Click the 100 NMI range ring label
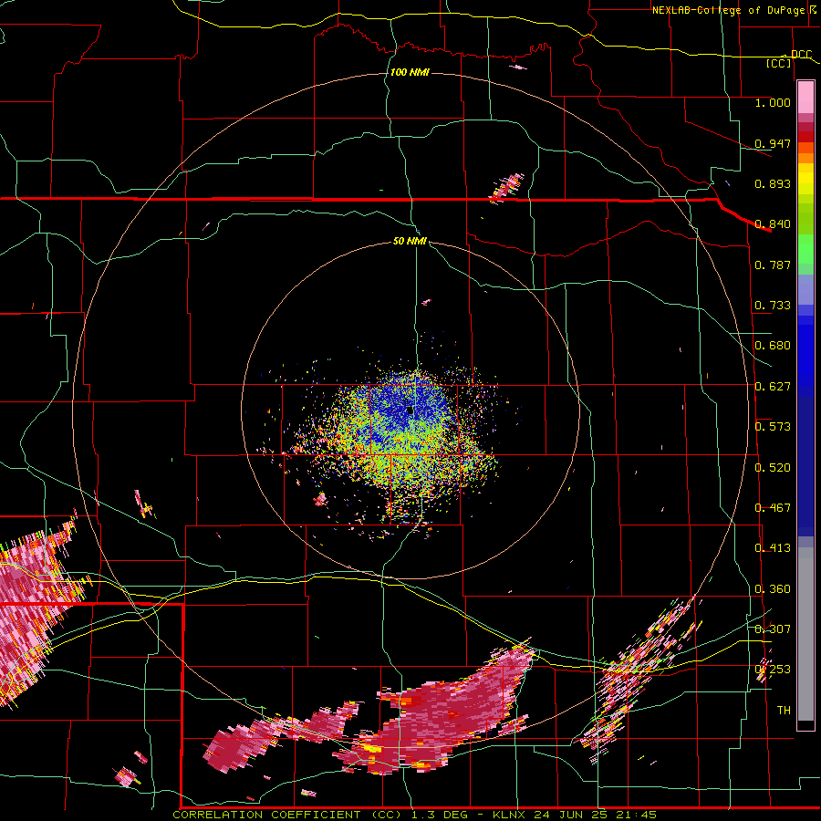The width and height of the screenshot is (821, 821). [410, 72]
